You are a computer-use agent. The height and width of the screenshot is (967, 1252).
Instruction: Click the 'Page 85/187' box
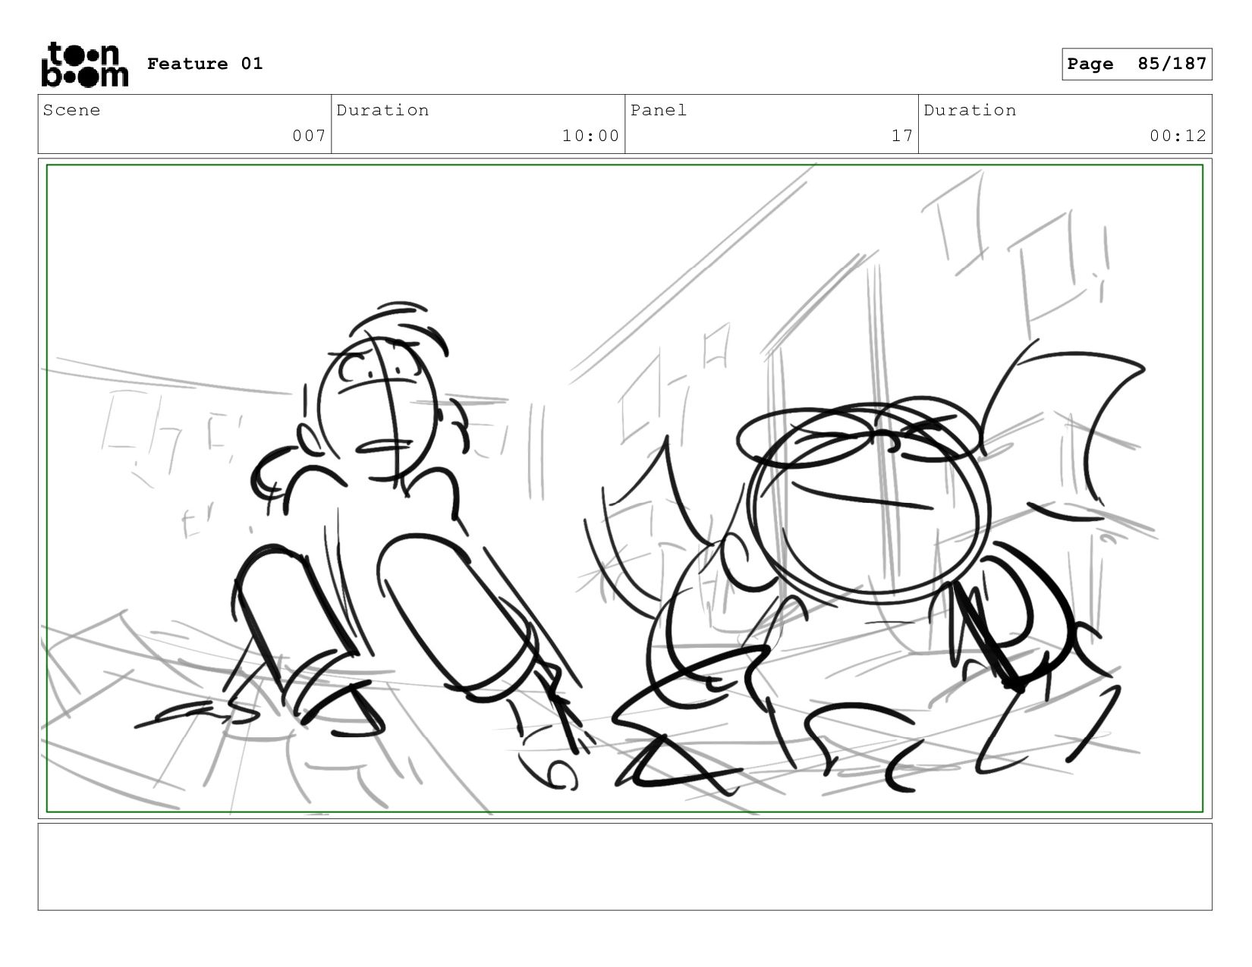[1137, 64]
